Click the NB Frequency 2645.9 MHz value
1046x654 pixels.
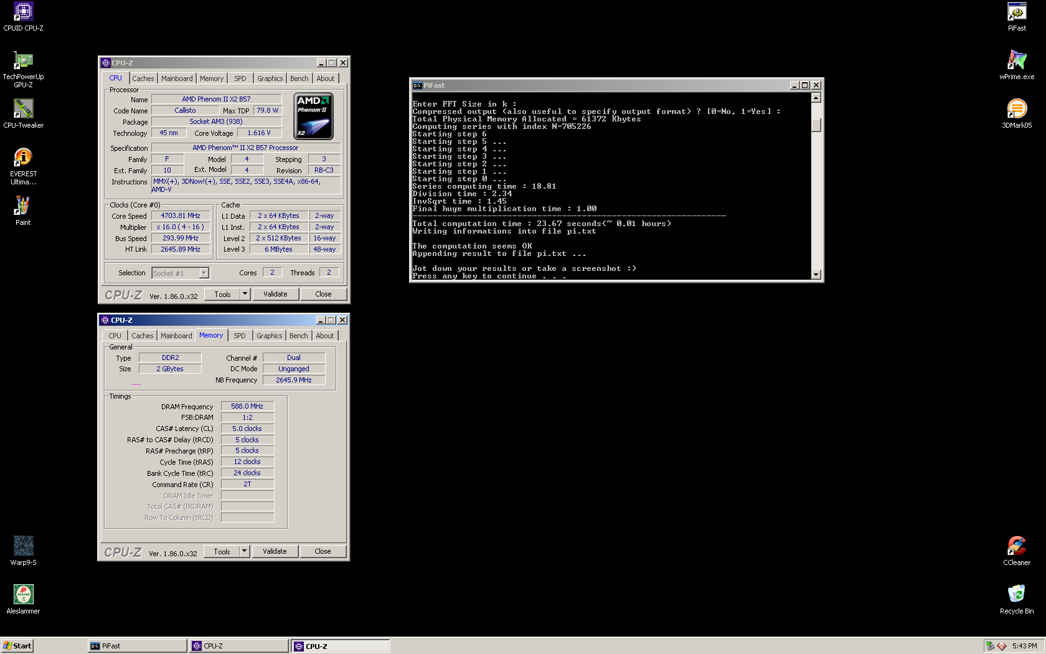tap(294, 380)
